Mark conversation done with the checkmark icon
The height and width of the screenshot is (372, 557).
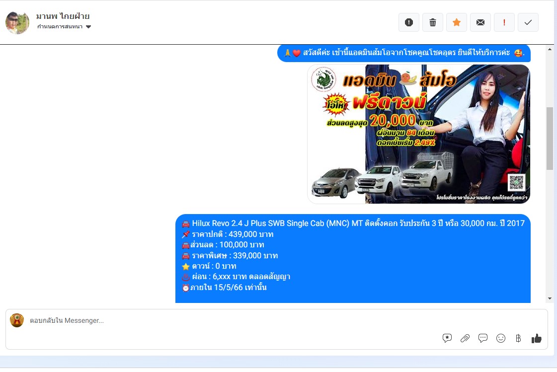point(528,22)
